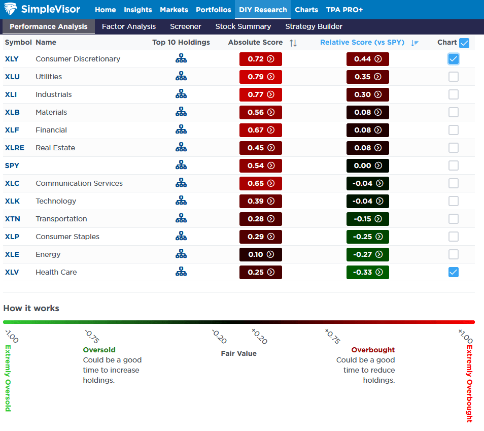Sort by Absolute Score arrows icon
This screenshot has height=431, width=484.
click(293, 43)
